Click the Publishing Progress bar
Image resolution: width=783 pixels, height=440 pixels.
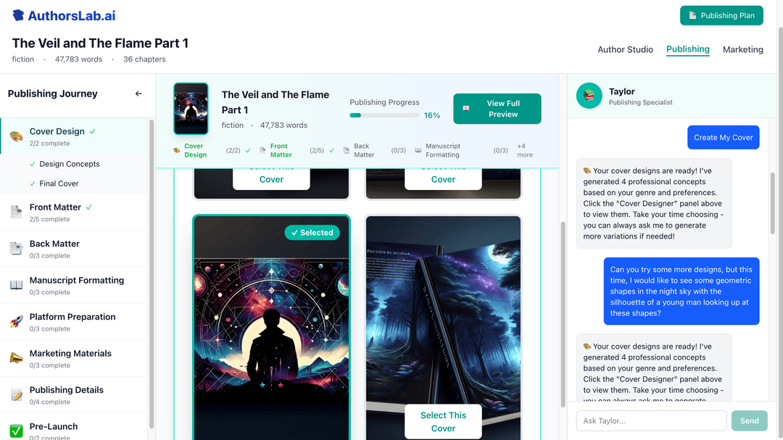384,115
